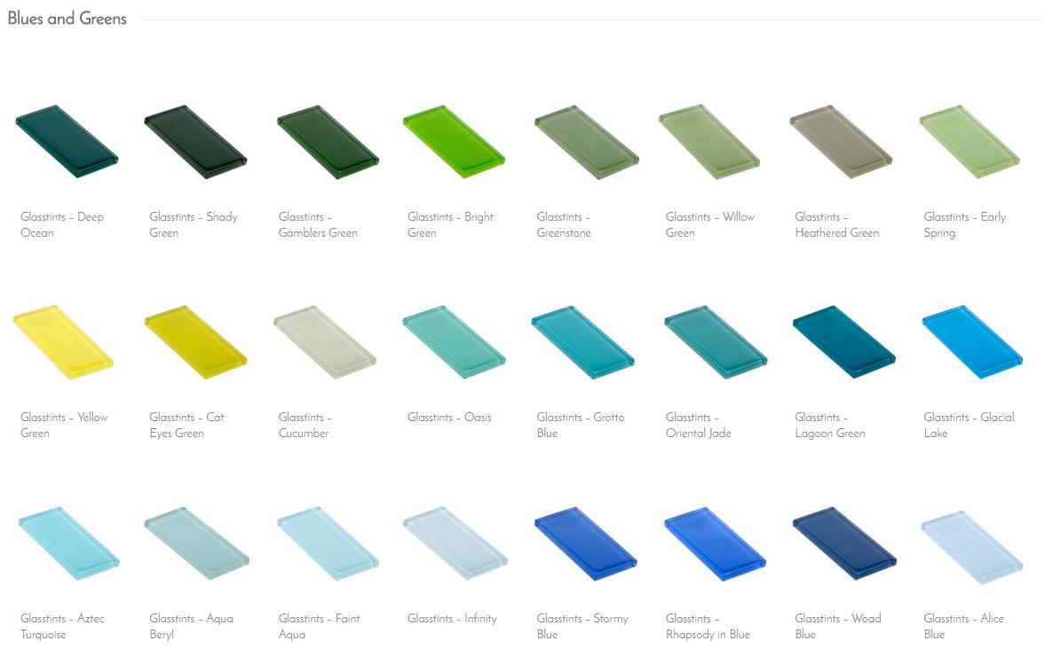Pick the Gamblers Green tile swatch image

coord(328,141)
